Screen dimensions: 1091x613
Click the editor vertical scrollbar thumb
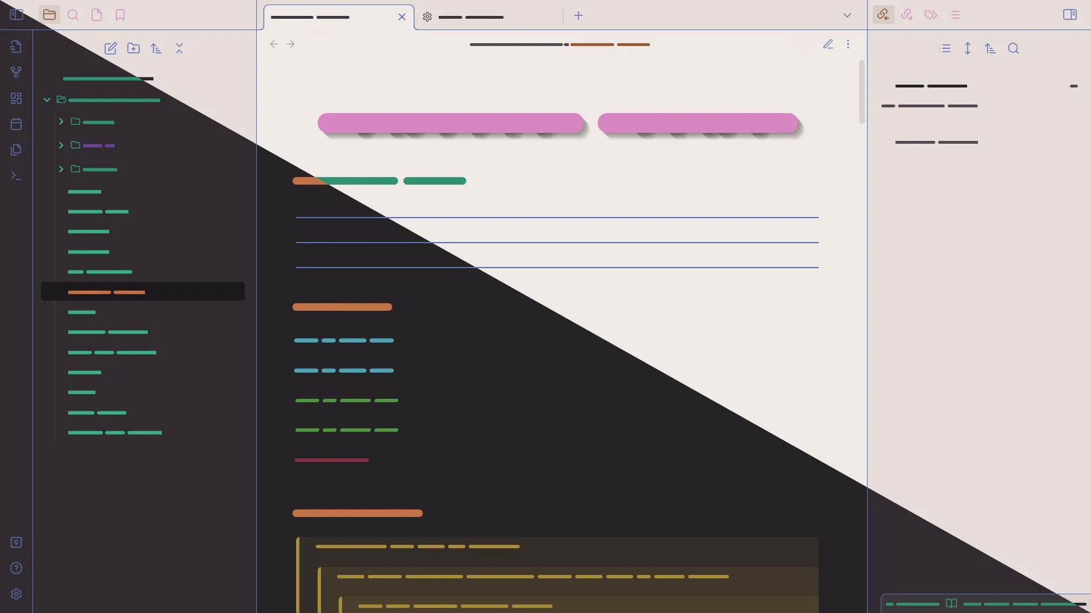tap(862, 91)
